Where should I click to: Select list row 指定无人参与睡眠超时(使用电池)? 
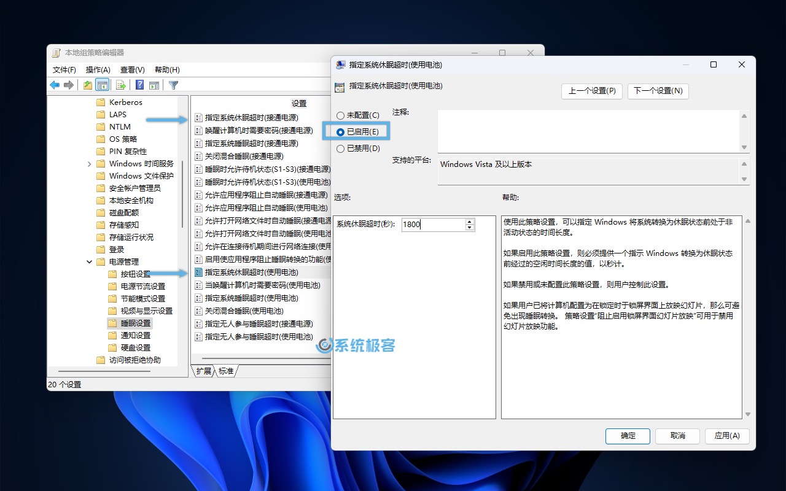coord(259,336)
